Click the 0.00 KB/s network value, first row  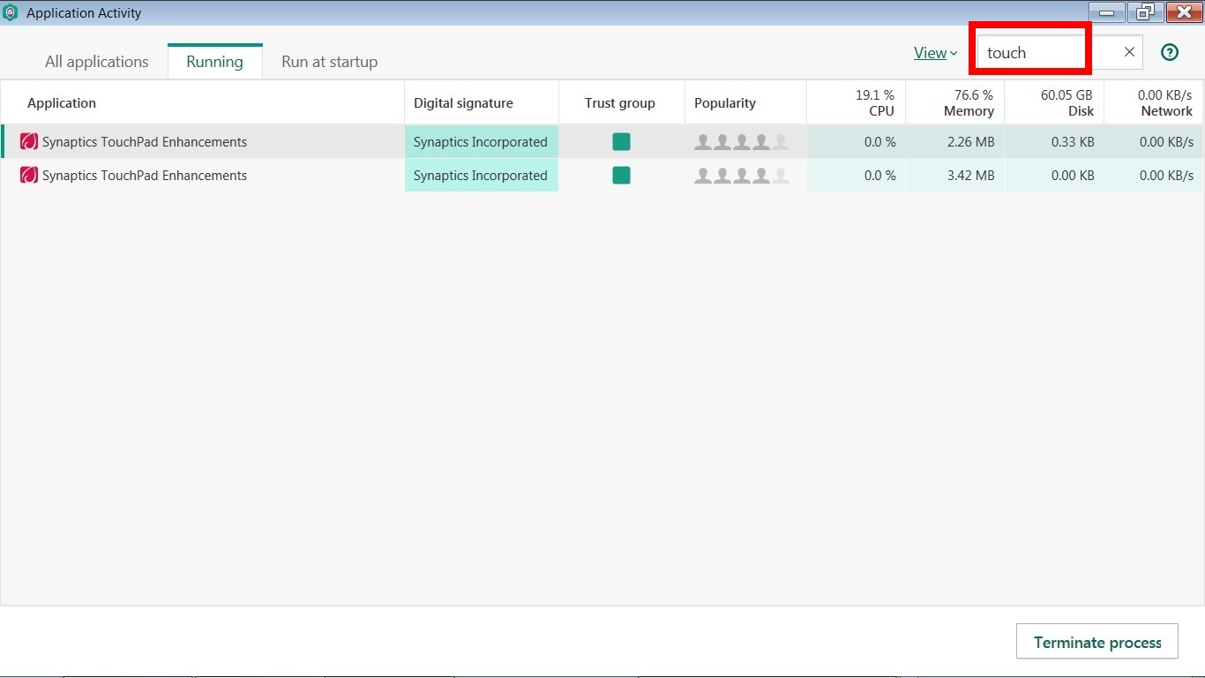coord(1166,141)
